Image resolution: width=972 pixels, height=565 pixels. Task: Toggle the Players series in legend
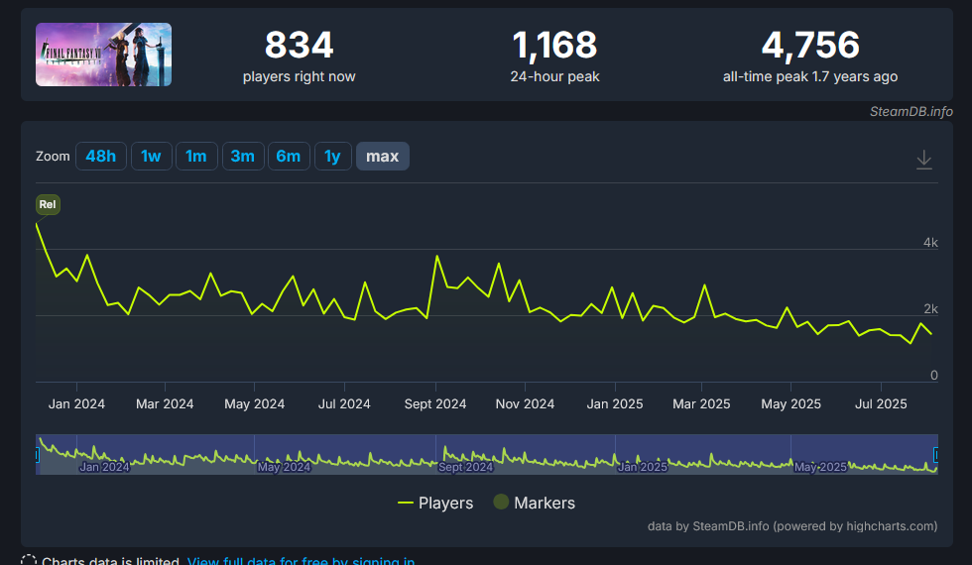coord(435,504)
